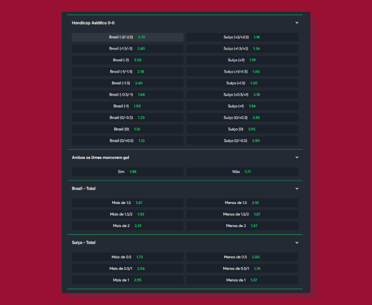This screenshot has width=372, height=305.
Task: Choose Sim for both teams scoring
Action: pyautogui.click(x=128, y=172)
